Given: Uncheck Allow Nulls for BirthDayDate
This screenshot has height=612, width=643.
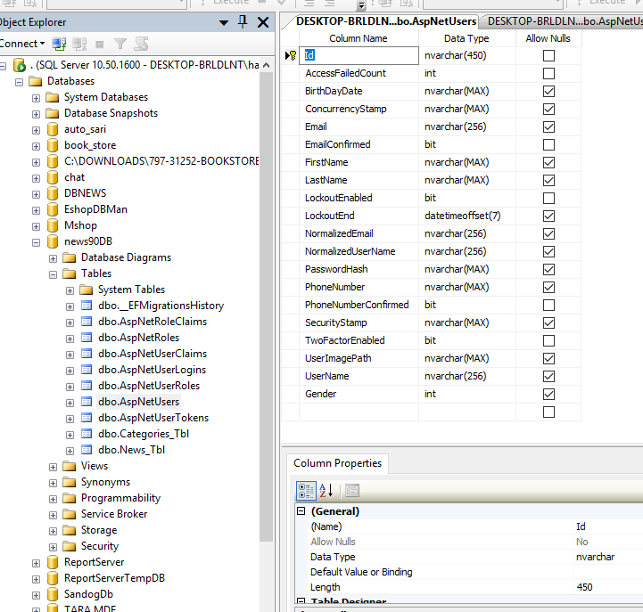Looking at the screenshot, I should pos(548,91).
